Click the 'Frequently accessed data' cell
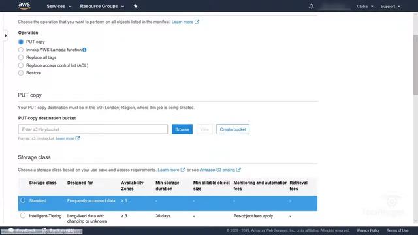Image resolution: width=418 pixels, height=235 pixels. click(x=91, y=200)
